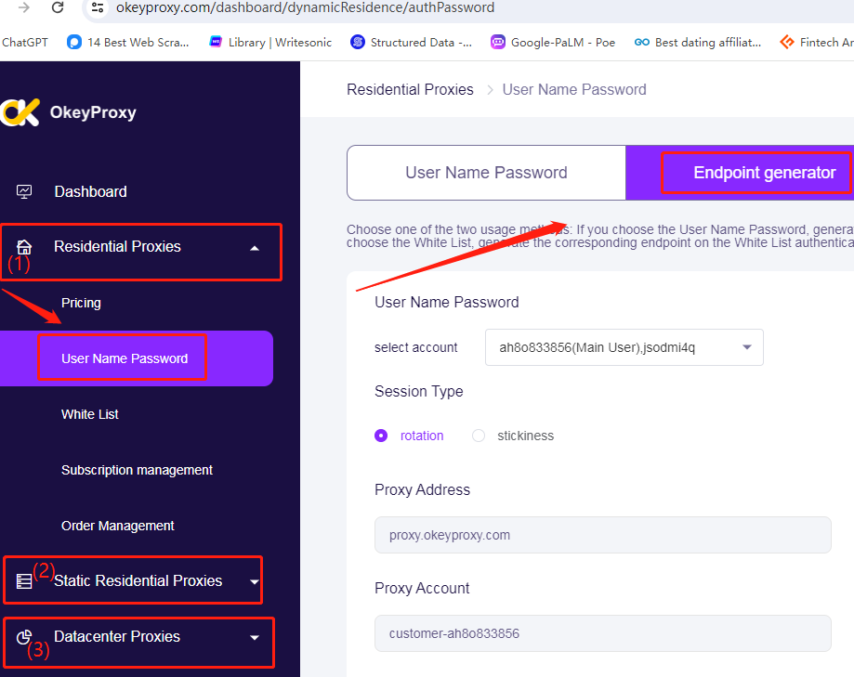This screenshot has height=677, width=854.
Task: Open the User Name Password tab
Action: (x=486, y=173)
